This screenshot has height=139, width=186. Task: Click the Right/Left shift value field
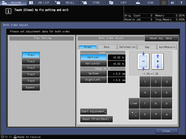(x=117, y=80)
